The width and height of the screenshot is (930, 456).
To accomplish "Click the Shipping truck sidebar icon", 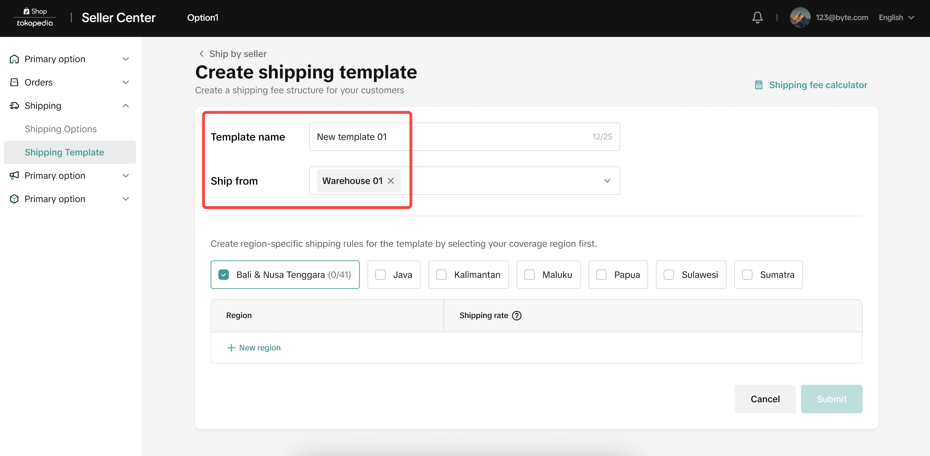I will pos(15,106).
